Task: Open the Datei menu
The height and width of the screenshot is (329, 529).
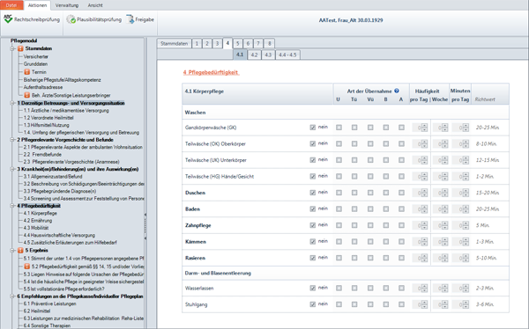Action: click(11, 5)
